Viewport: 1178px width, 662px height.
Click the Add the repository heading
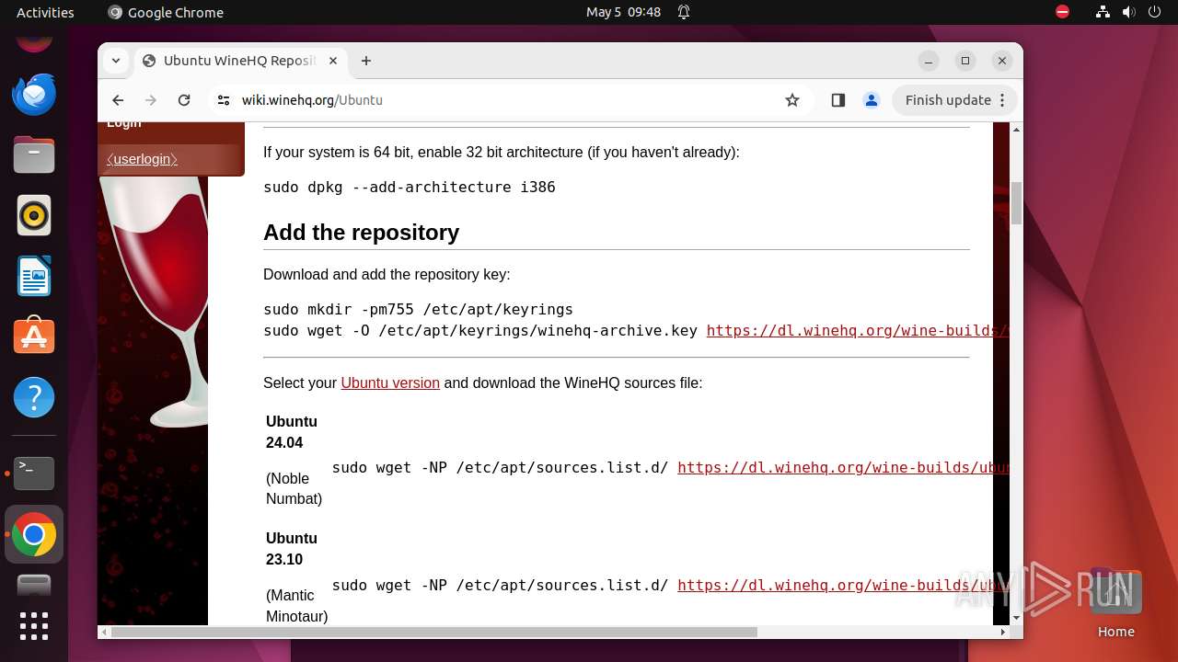point(361,233)
